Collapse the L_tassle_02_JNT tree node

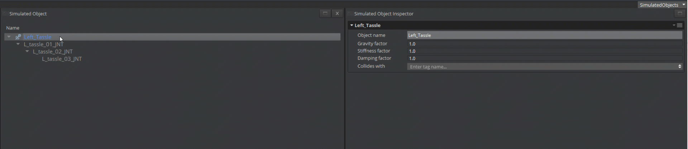click(27, 51)
